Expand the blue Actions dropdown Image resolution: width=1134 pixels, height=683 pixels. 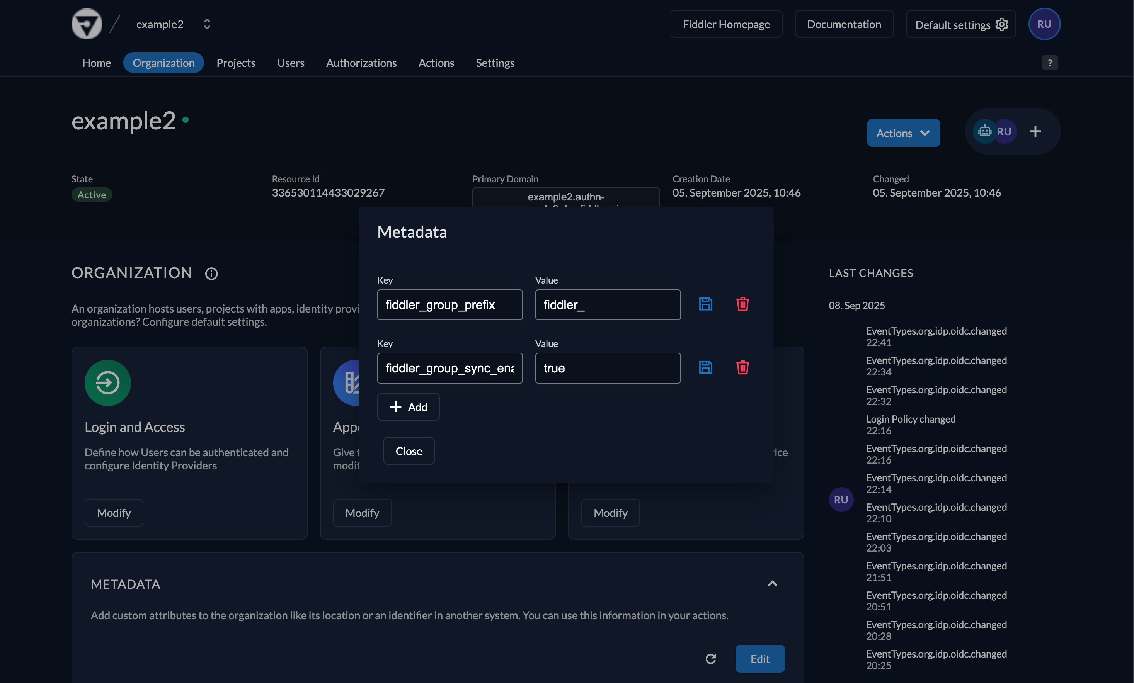pos(903,133)
